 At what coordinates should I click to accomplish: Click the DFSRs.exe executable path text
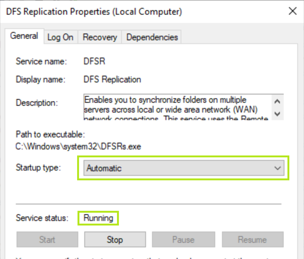click(78, 146)
